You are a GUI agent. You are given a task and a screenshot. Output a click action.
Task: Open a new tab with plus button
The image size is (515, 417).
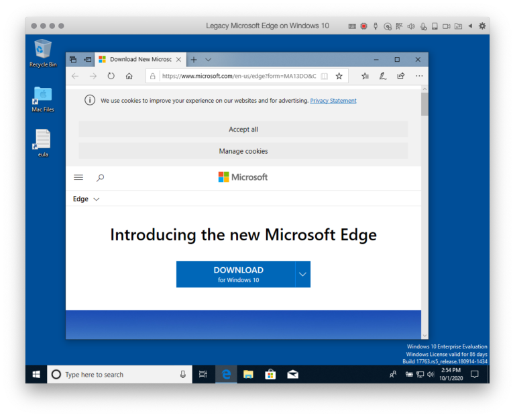point(194,60)
